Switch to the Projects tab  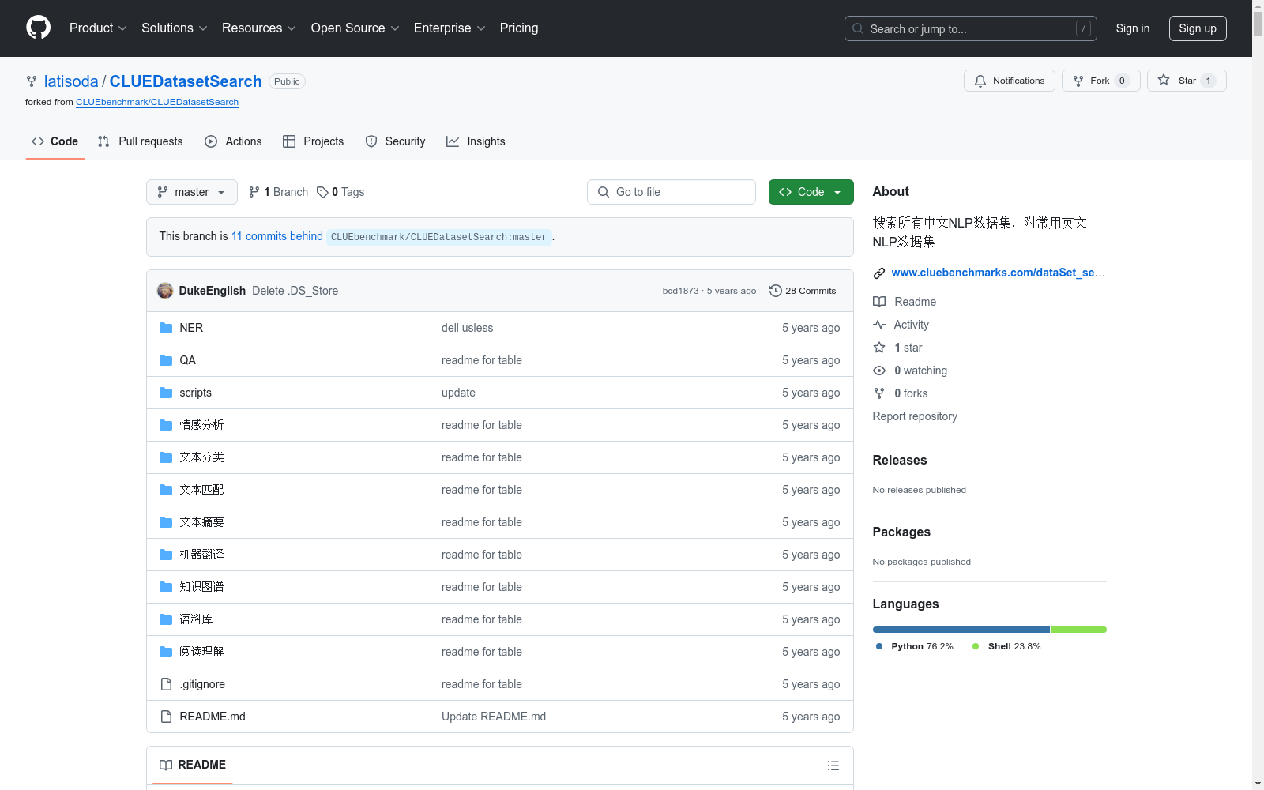[x=314, y=141]
